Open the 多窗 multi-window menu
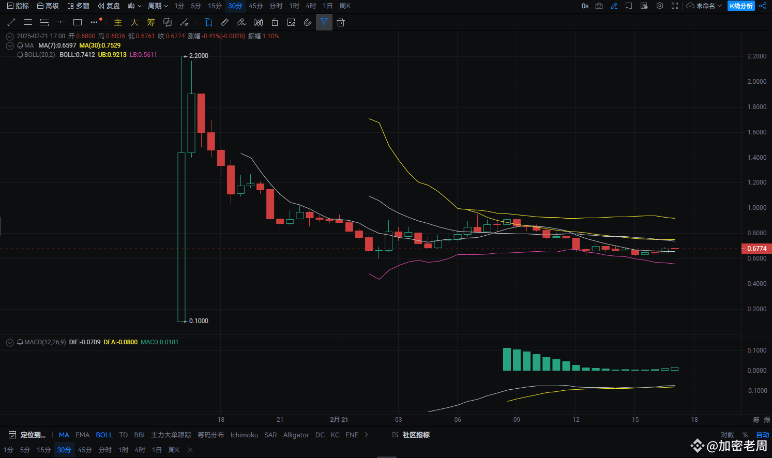This screenshot has width=772, height=458. click(x=79, y=6)
